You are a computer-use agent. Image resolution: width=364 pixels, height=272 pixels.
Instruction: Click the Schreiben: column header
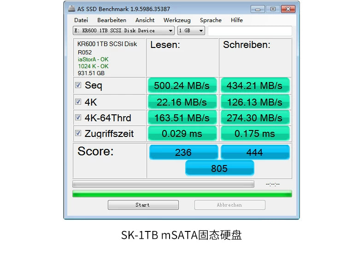click(x=247, y=45)
